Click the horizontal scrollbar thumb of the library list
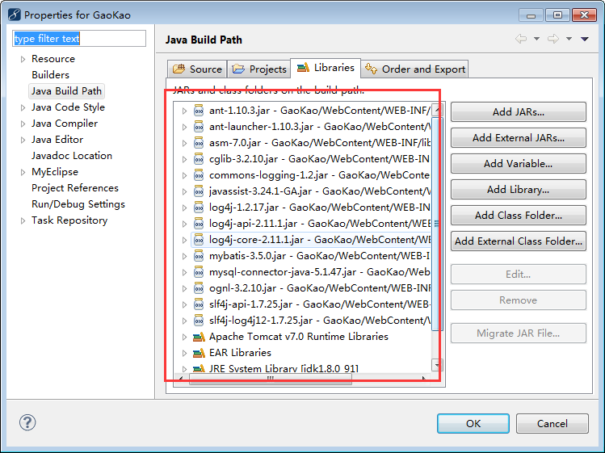This screenshot has height=453, width=605. (x=270, y=379)
